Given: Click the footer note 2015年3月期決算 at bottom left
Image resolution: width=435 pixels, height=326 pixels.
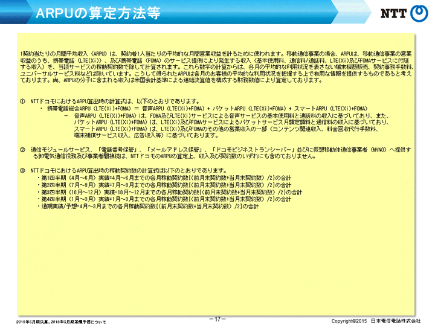Looking at the screenshot, I should point(61,322).
